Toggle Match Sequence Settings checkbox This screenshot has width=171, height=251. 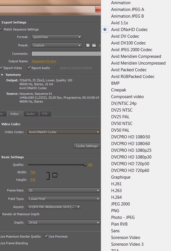pos(1,29)
